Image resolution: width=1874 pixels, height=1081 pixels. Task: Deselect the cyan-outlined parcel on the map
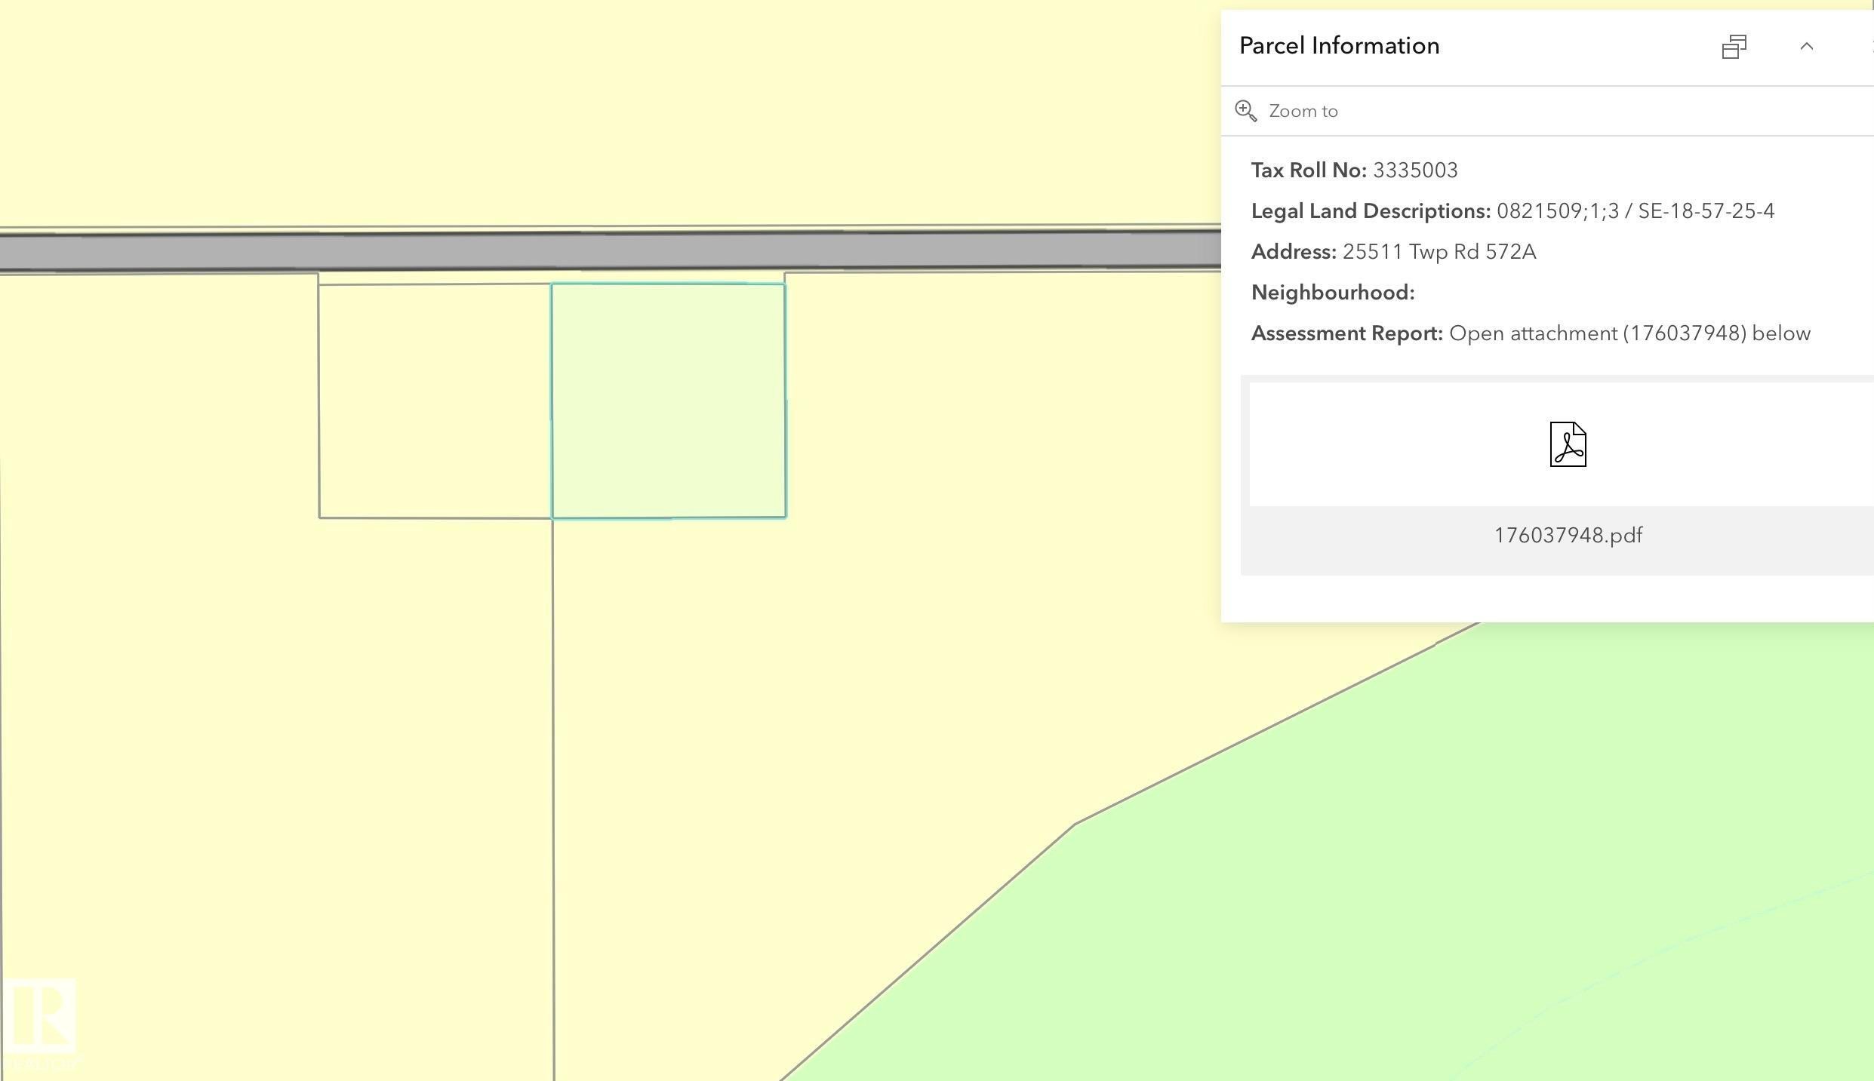[668, 400]
